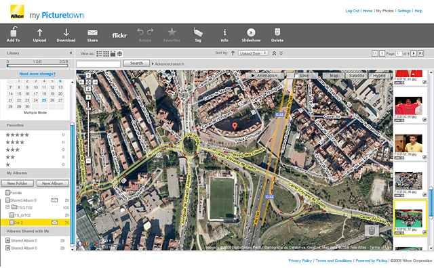Open the Tag tool
The image size is (434, 268).
click(x=198, y=35)
